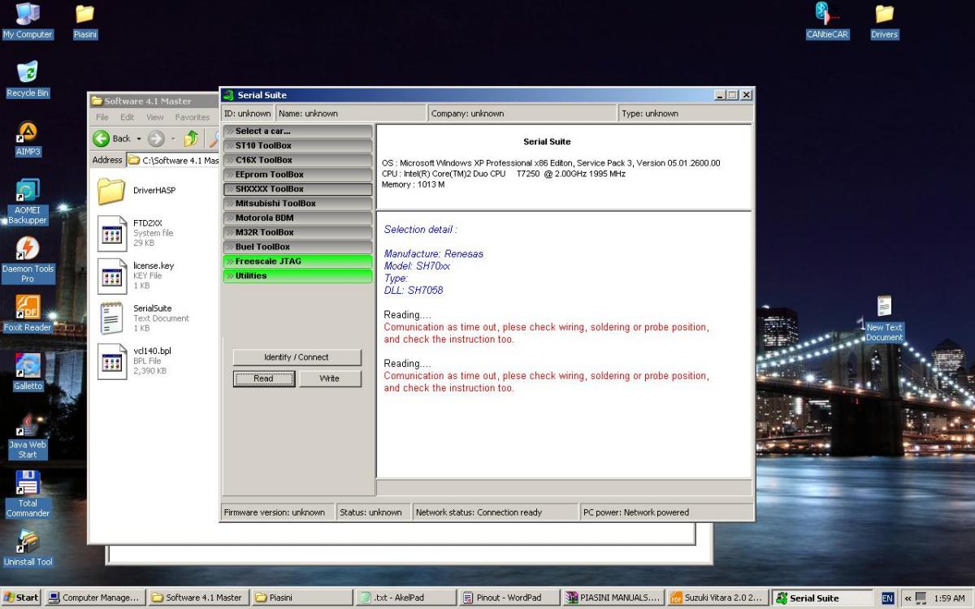Switch to Pinout - WordPad in taskbar
The height and width of the screenshot is (609, 975).
(509, 598)
